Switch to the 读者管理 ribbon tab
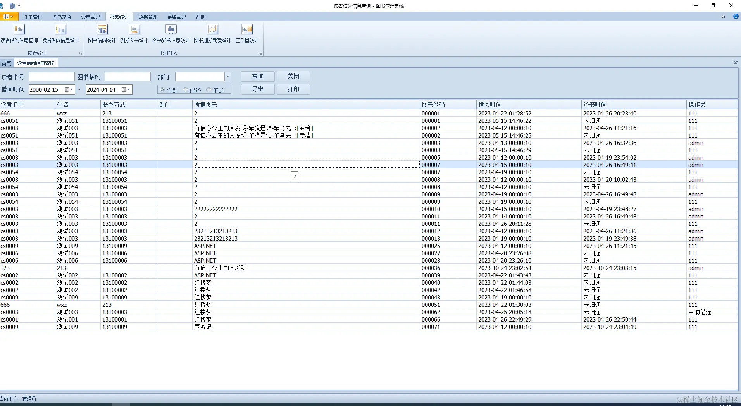741x406 pixels. 90,17
